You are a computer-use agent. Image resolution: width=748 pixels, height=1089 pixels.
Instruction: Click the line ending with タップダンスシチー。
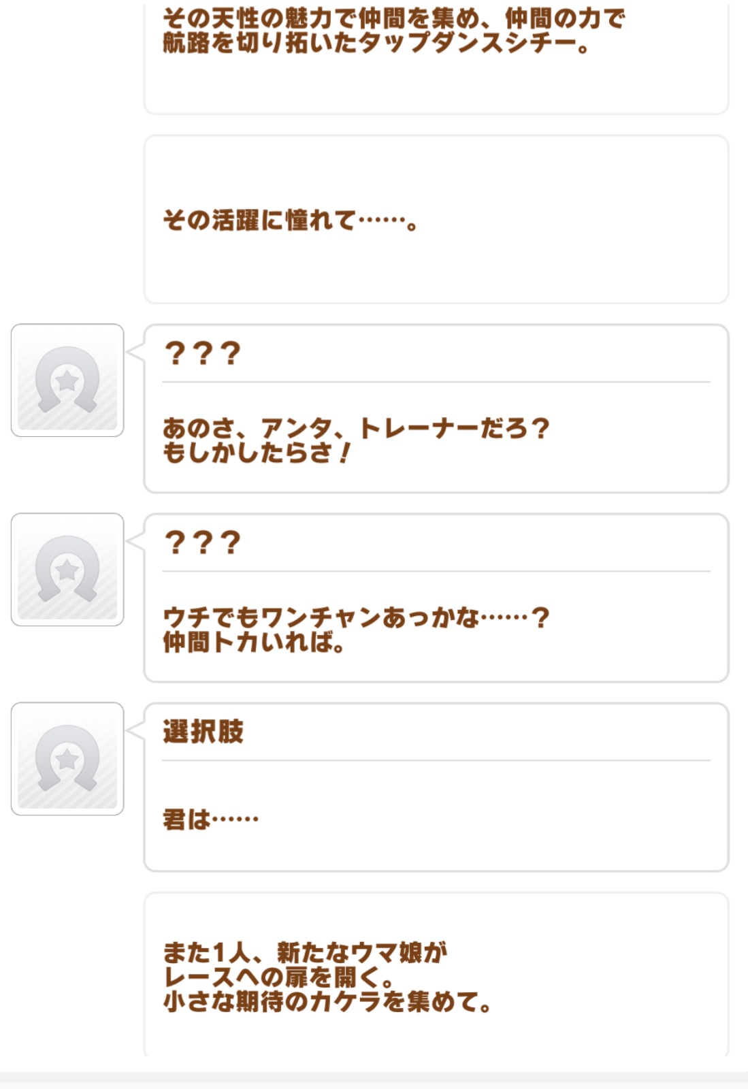tap(376, 44)
